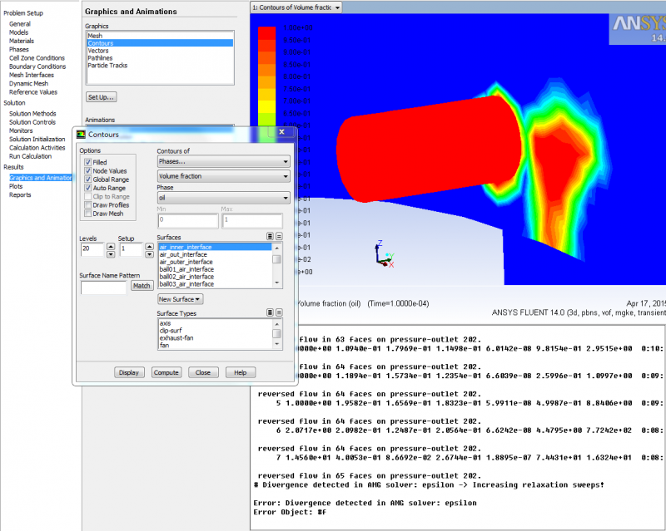Select Phases in the navigation tree
The image size is (666, 531).
(19, 49)
